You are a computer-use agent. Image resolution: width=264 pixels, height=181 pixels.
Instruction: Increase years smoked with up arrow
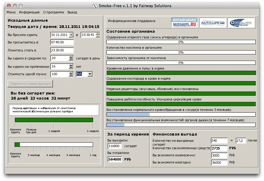coord(71,65)
